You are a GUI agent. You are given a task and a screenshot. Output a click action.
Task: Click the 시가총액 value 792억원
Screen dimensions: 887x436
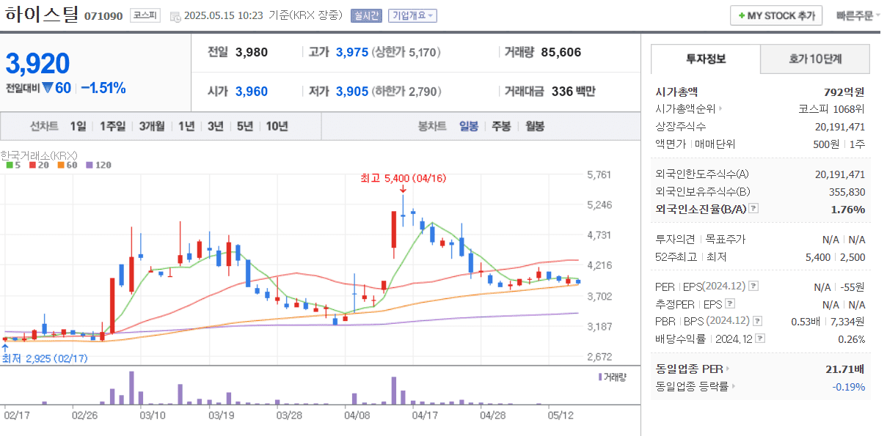pyautogui.click(x=844, y=92)
